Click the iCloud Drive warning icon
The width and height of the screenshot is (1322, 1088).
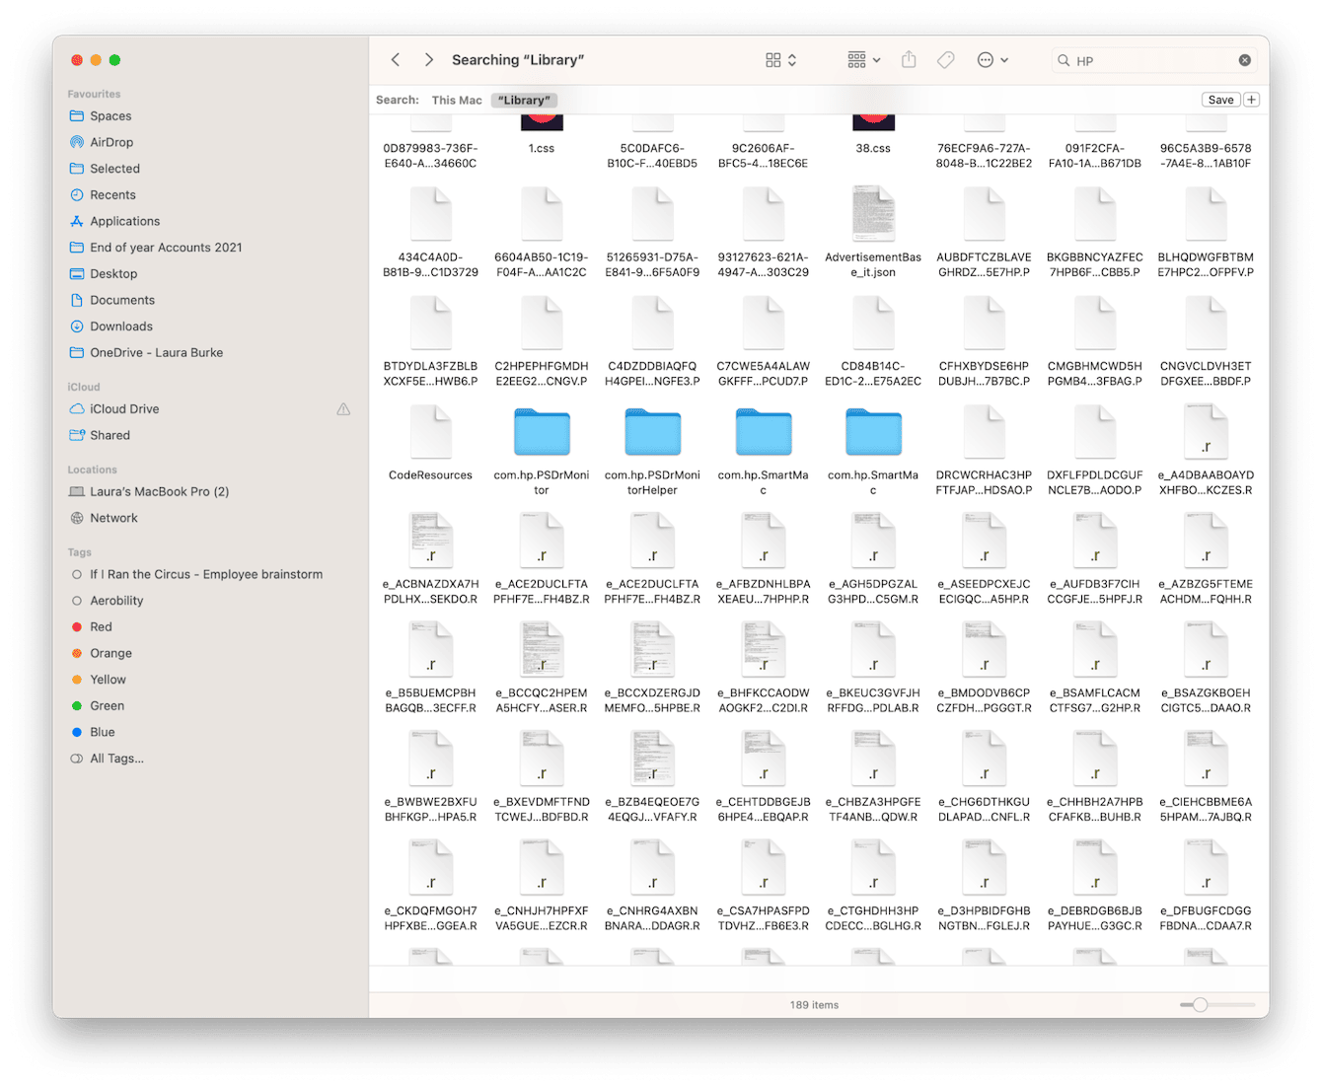click(343, 408)
